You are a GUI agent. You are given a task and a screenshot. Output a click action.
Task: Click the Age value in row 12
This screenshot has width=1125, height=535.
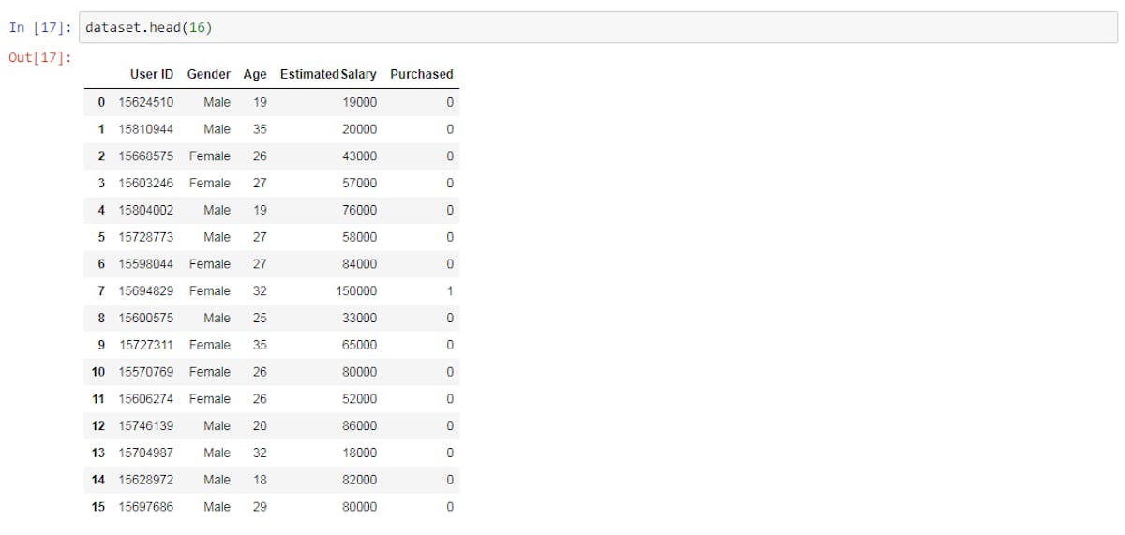(260, 426)
